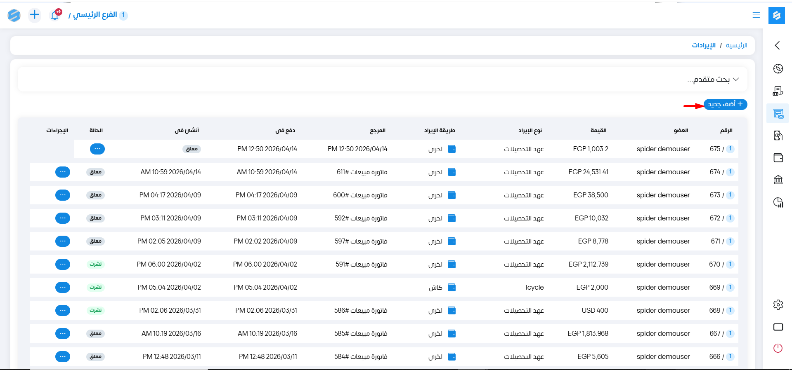Click the القيمة column header
The image size is (792, 370).
598,131
